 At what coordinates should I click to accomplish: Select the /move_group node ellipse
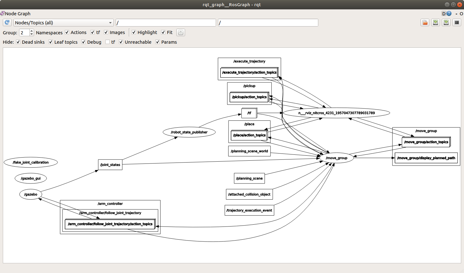click(336, 158)
